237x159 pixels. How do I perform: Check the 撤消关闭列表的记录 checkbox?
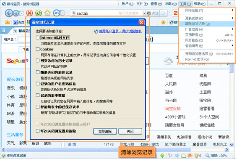(x=38, y=72)
